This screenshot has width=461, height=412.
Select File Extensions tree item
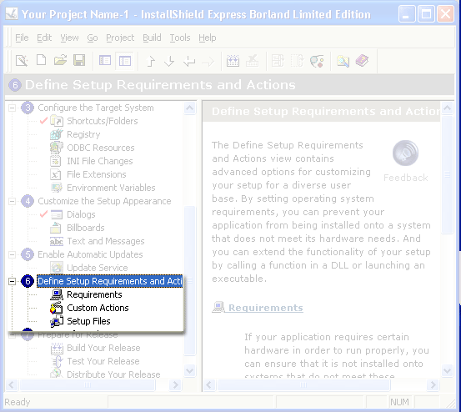tap(97, 174)
